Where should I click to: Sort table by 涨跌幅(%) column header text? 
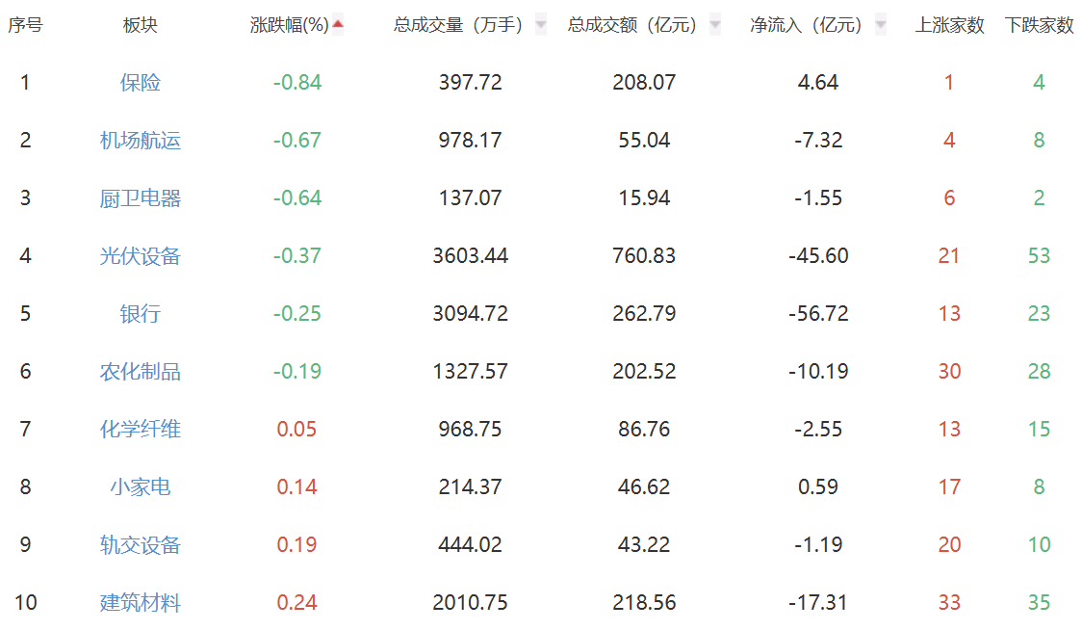pyautogui.click(x=289, y=26)
